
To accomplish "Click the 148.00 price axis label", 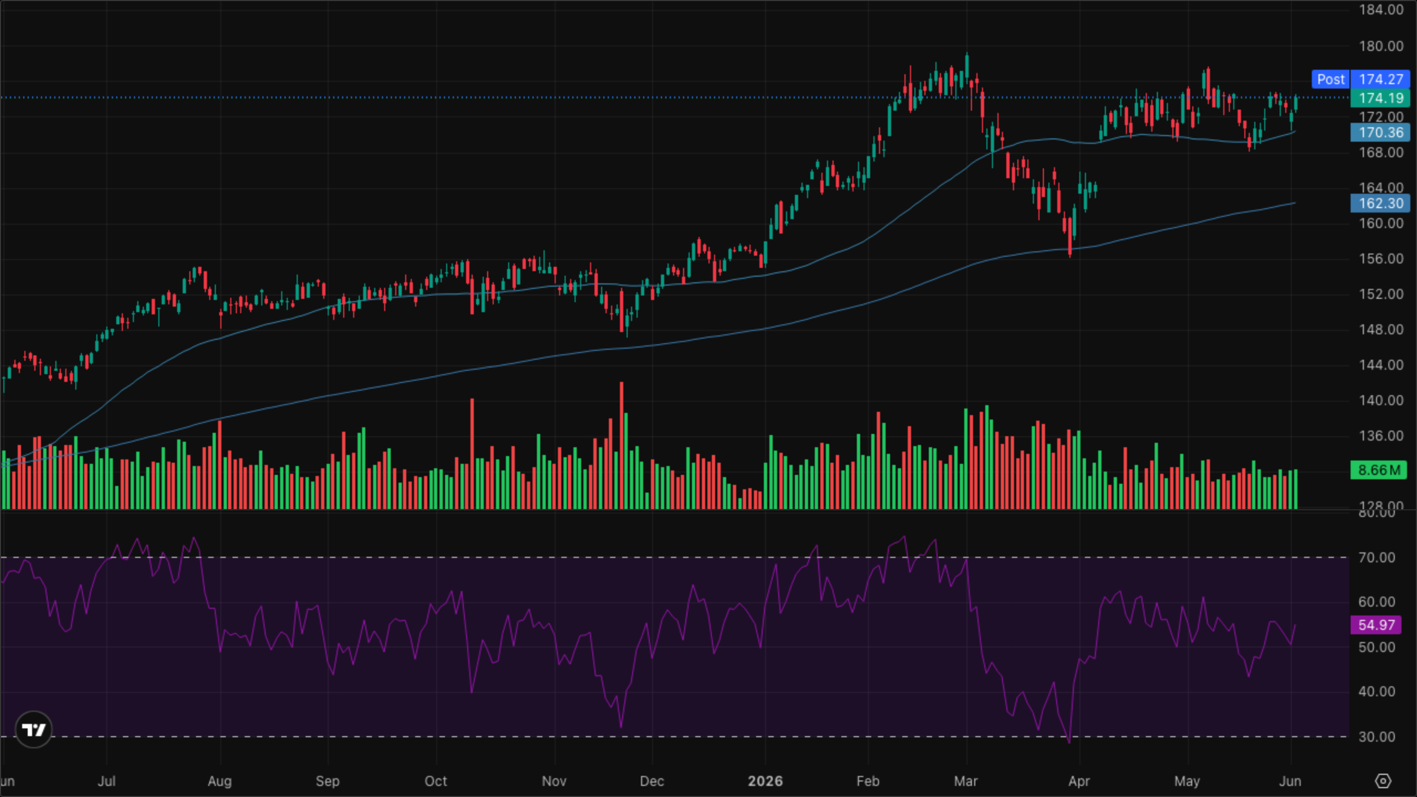I will click(1381, 329).
